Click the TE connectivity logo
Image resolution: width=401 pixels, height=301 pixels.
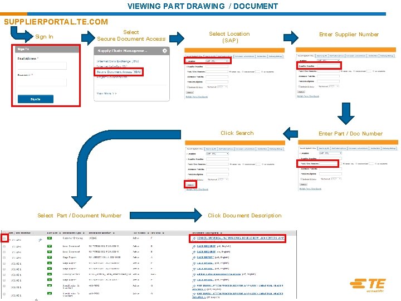[368, 285]
